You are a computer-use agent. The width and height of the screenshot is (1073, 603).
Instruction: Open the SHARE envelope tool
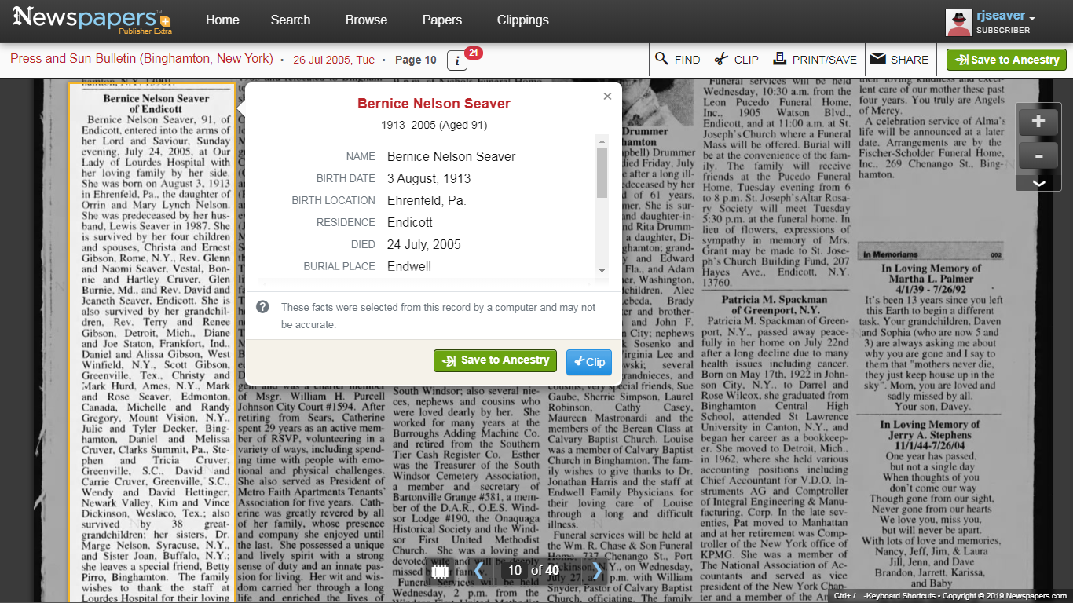pyautogui.click(x=899, y=59)
